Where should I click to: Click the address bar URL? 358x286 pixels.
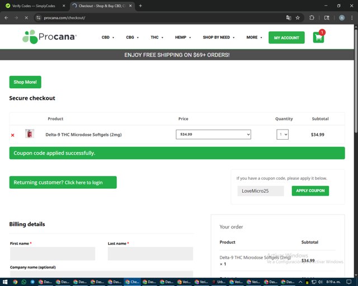64,17
